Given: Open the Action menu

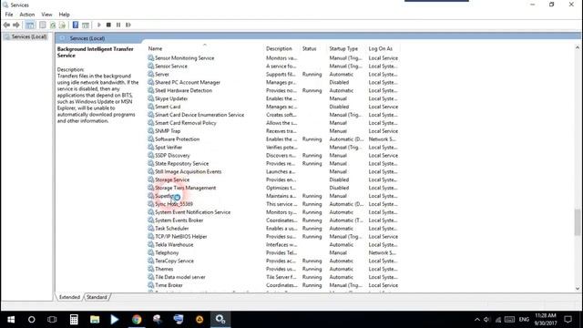Looking at the screenshot, I should coord(26,15).
